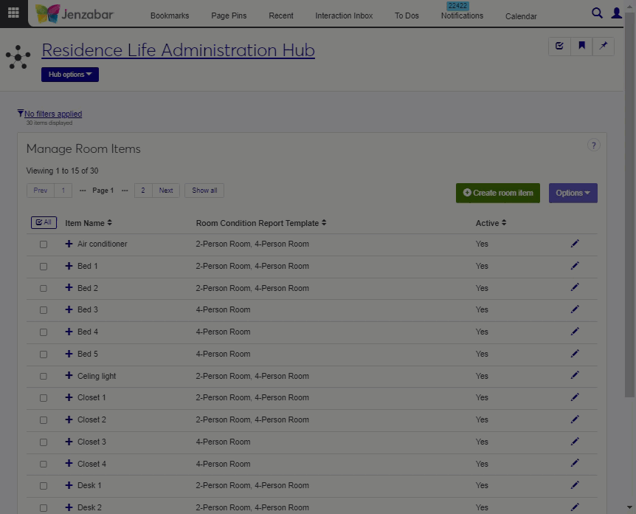Pin this page with the pin icon
The image size is (636, 514).
click(x=603, y=47)
